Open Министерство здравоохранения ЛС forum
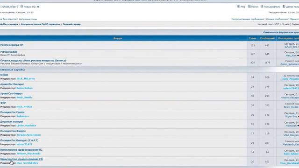299x168 pixels. [21, 150]
